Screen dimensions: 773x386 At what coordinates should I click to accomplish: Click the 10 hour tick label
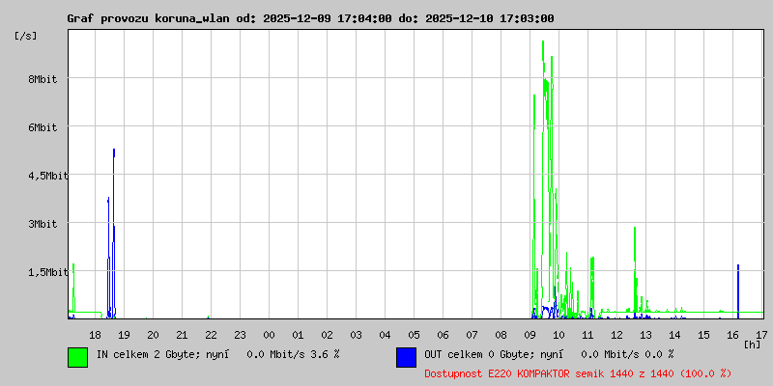point(558,335)
